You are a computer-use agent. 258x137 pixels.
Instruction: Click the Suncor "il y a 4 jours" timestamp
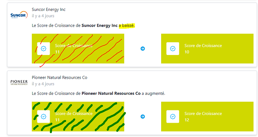tap(43, 16)
